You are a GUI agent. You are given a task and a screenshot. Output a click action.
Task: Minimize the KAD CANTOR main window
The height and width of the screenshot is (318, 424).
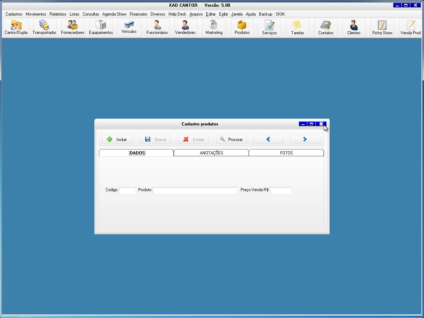397,5
